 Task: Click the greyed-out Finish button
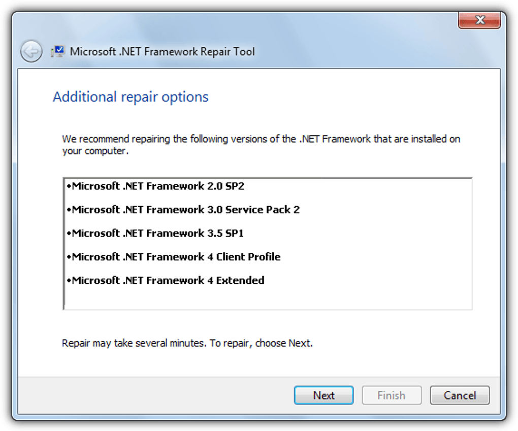pyautogui.click(x=391, y=395)
